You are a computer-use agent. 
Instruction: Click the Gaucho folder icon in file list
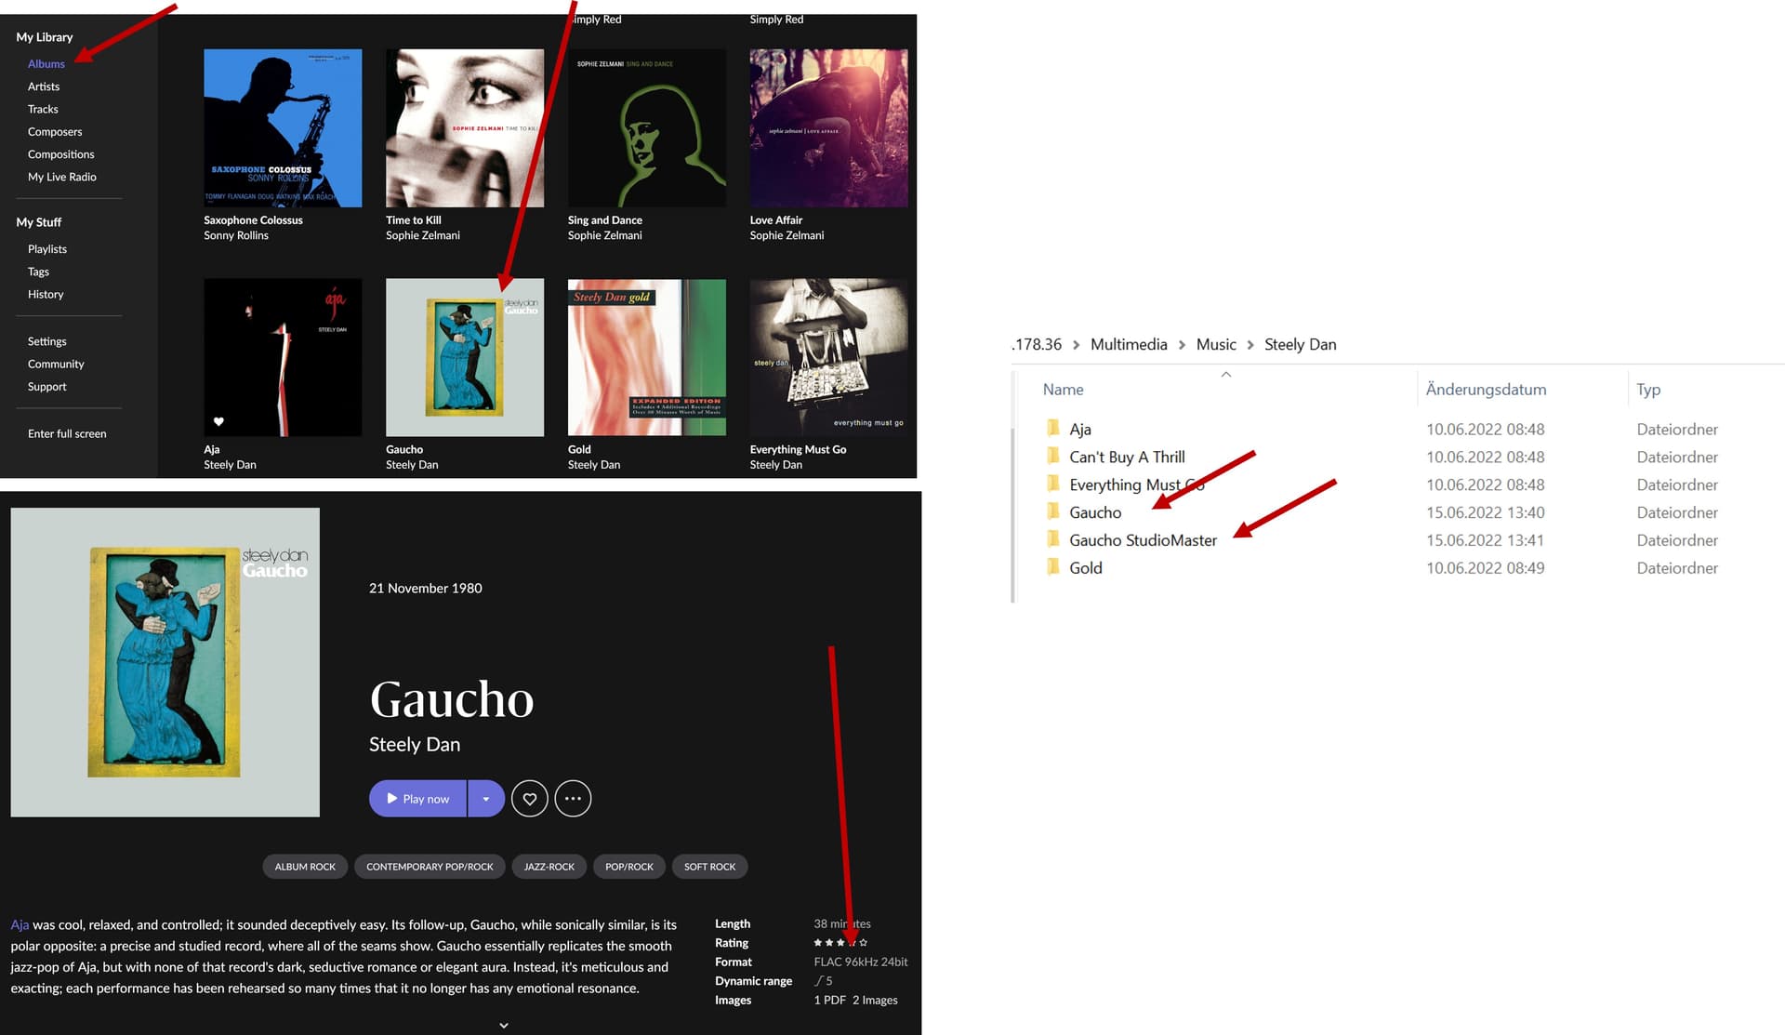pos(1053,511)
